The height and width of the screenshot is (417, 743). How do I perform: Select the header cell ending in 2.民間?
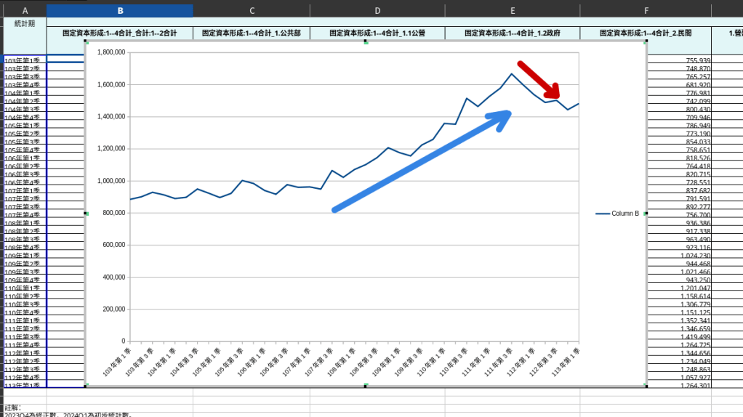[645, 33]
